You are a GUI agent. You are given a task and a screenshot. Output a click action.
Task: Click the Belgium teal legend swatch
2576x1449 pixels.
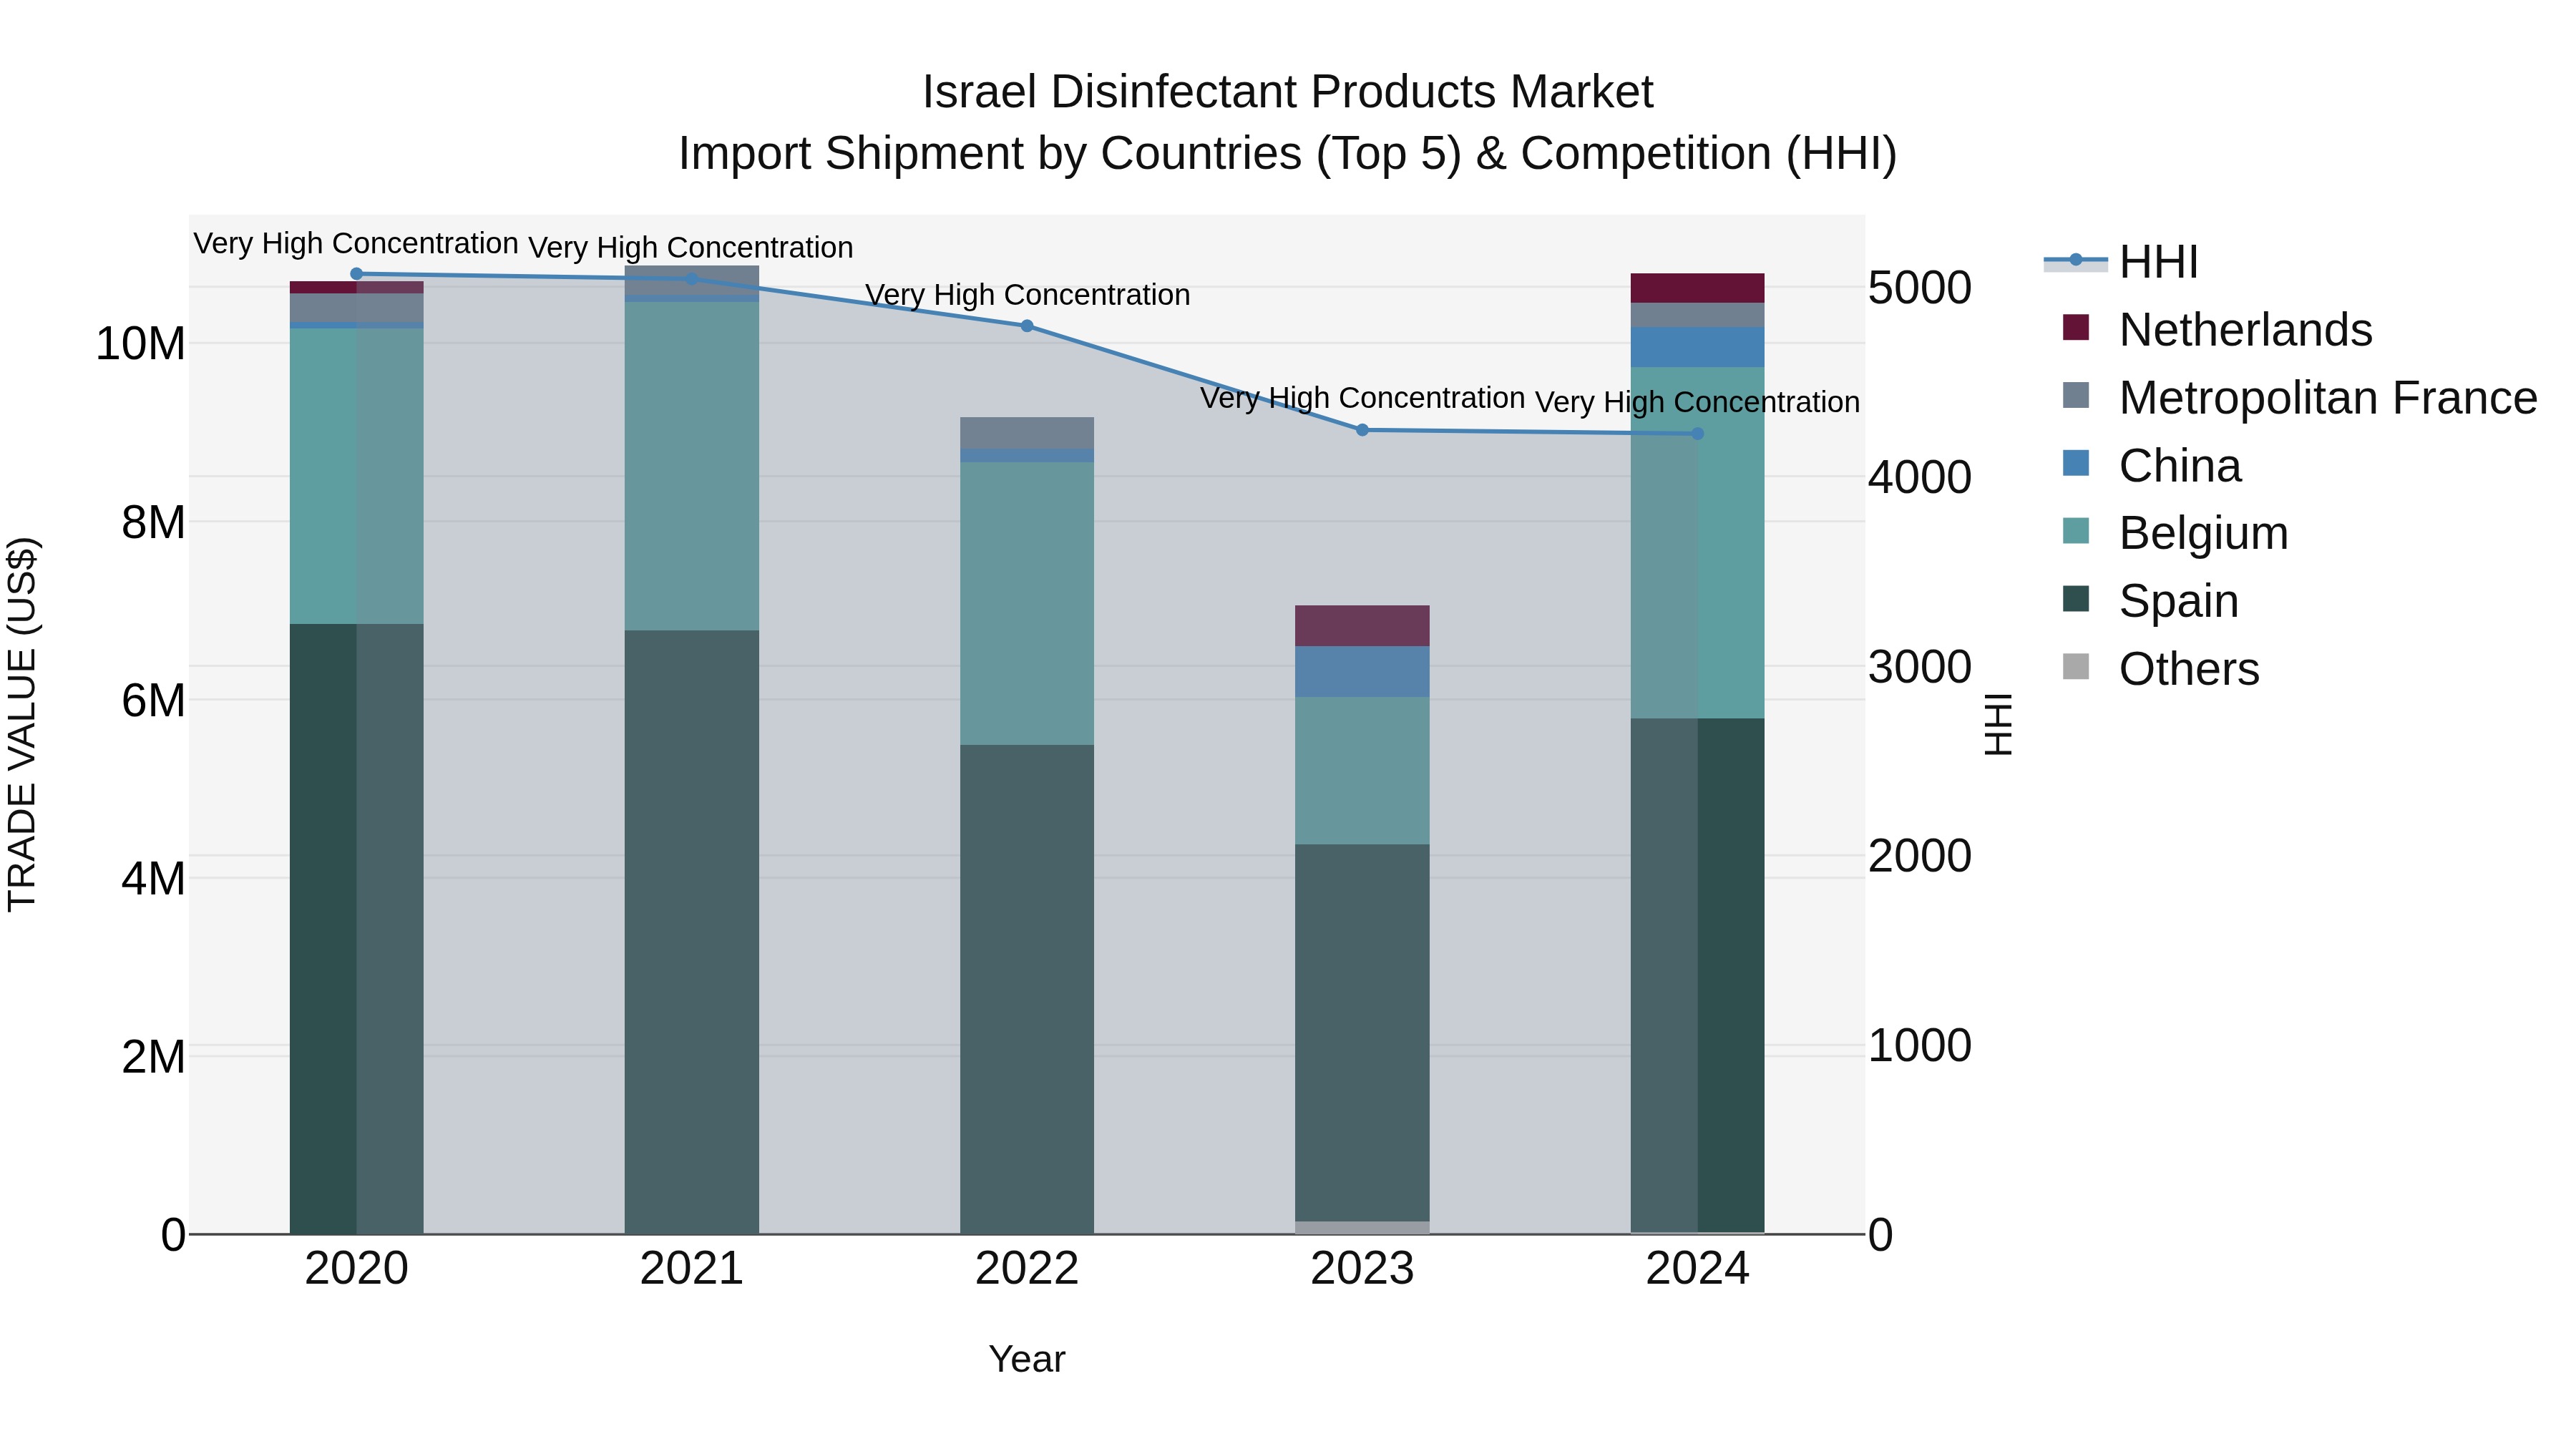2076,531
